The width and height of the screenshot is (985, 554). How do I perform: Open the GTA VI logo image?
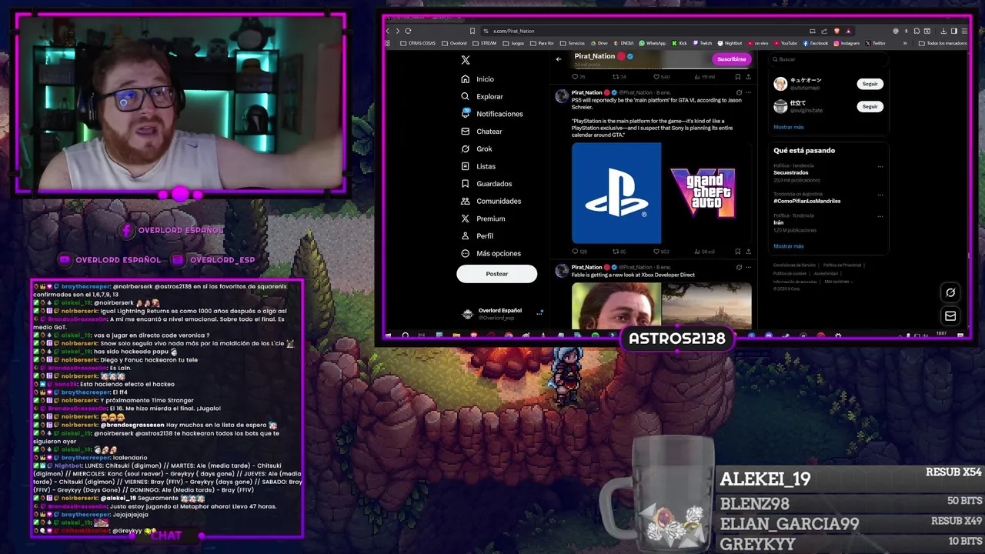click(707, 193)
